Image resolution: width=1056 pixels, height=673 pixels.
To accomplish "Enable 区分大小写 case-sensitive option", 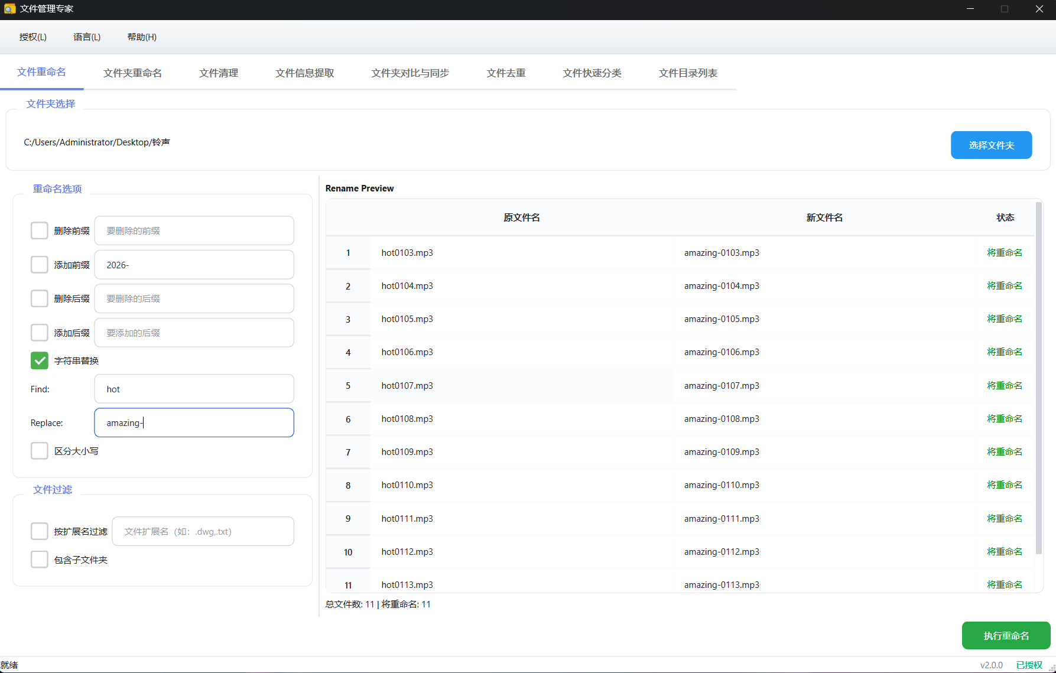I will point(40,451).
